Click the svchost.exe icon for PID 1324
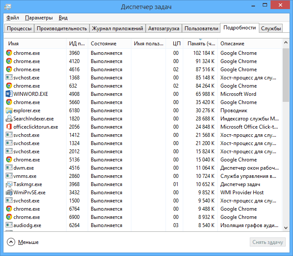293x256 pixels. point(9,143)
